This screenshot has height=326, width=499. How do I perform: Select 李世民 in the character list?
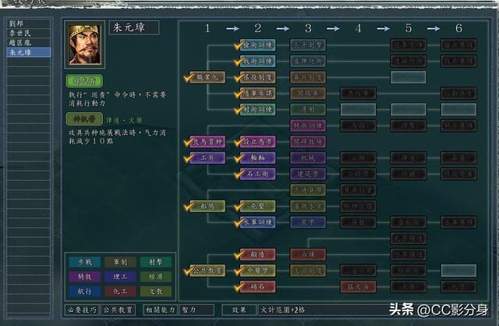[x=28, y=33]
